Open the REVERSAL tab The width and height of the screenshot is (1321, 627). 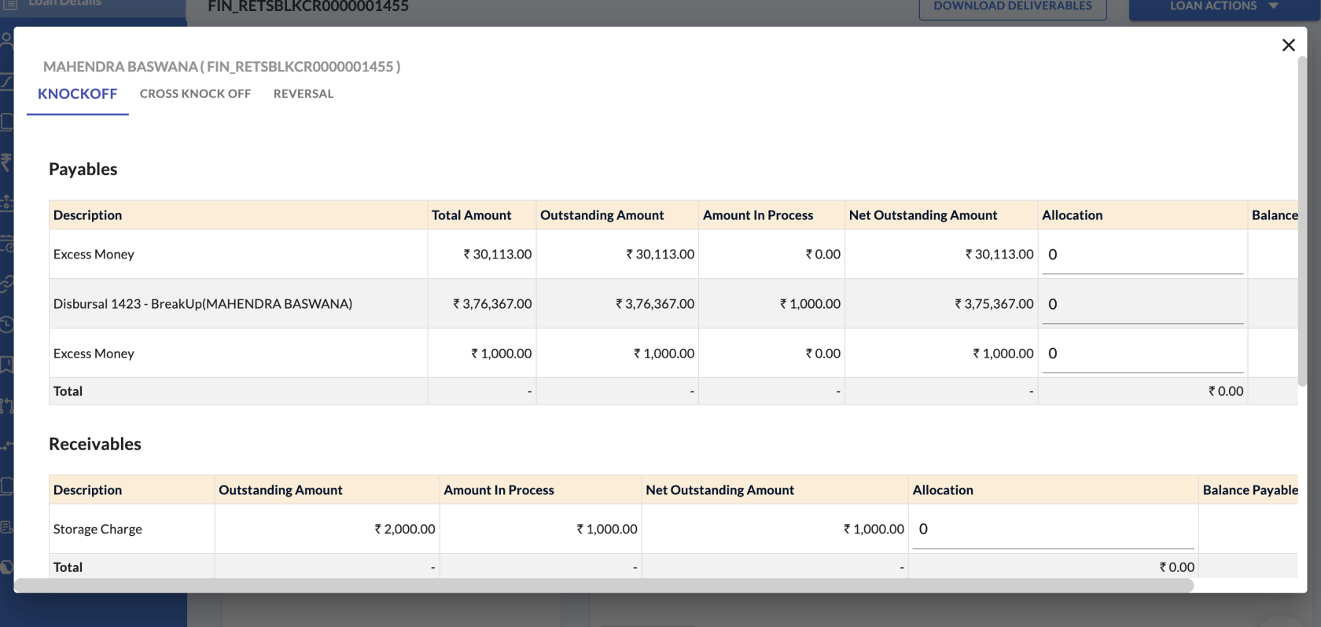304,93
